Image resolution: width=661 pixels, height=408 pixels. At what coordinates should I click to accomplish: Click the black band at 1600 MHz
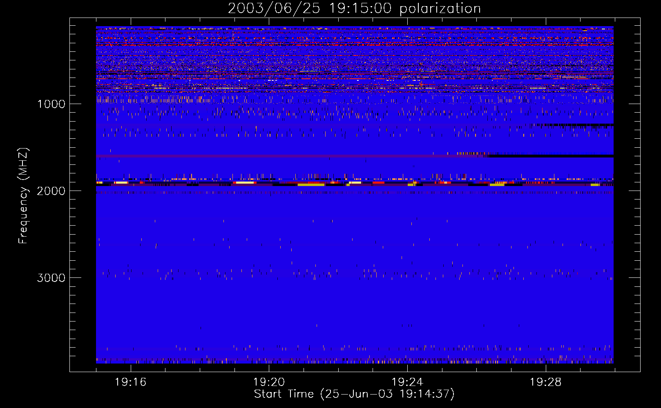[551, 156]
